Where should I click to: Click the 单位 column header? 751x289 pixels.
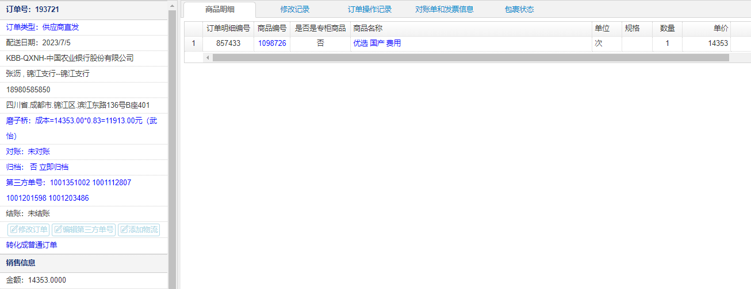[x=607, y=28]
